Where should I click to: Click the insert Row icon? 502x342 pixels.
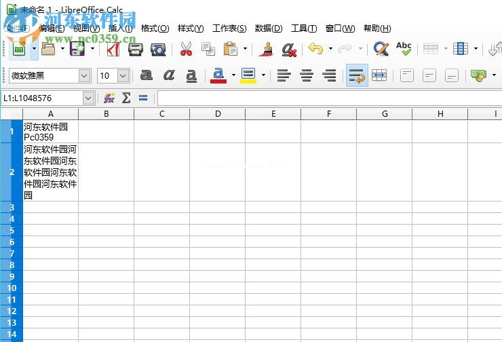pos(431,49)
